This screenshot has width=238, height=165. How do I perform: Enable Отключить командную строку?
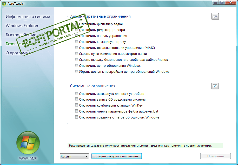pos(76,42)
